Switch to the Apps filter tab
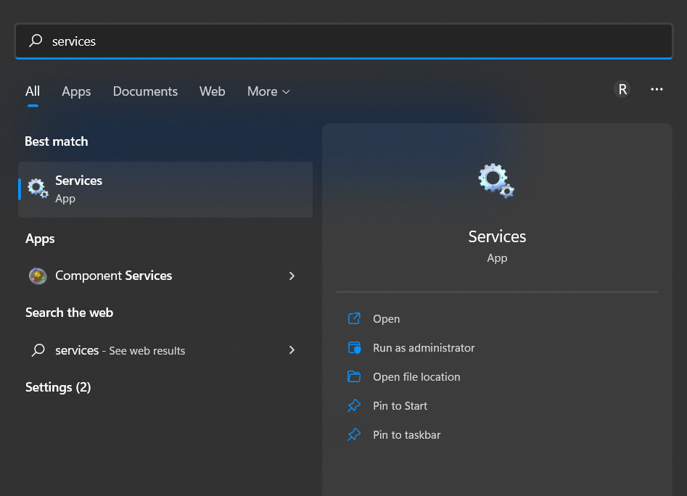Screen dimensions: 687x496 pyautogui.click(x=76, y=91)
